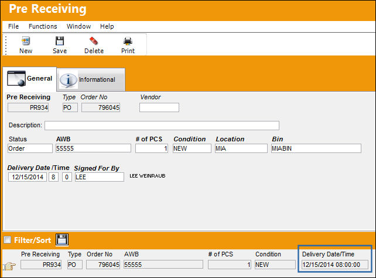
Task: Click the Description input field
Action: [x=162, y=126]
